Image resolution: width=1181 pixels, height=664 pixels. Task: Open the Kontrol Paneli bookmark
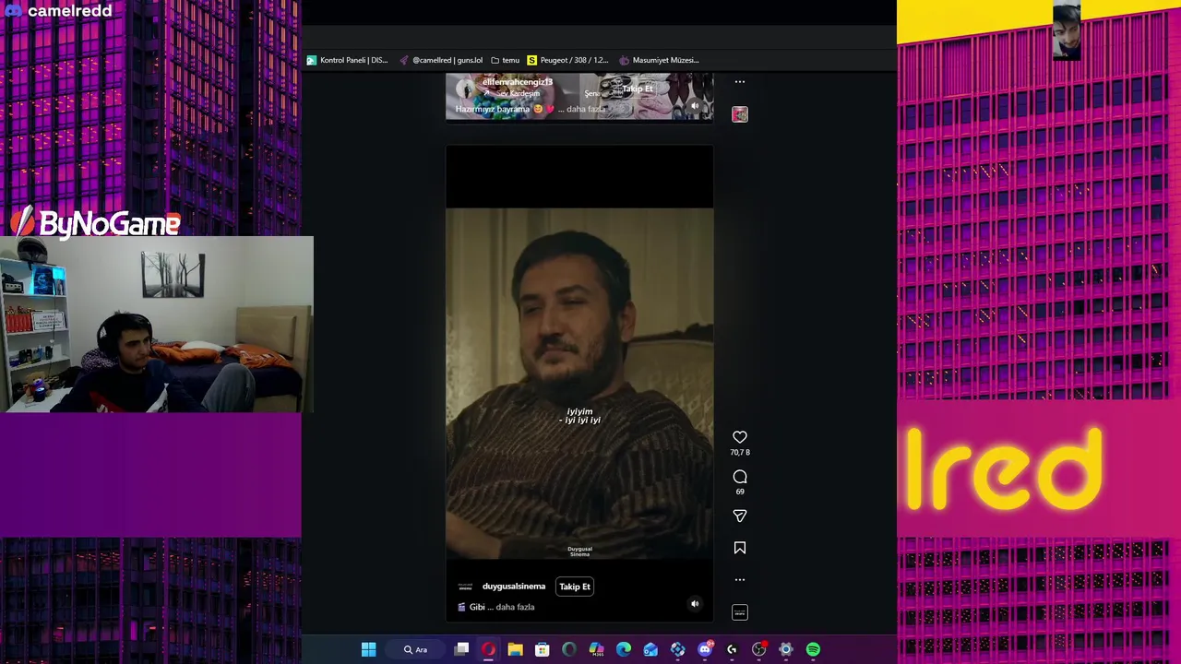(x=347, y=60)
